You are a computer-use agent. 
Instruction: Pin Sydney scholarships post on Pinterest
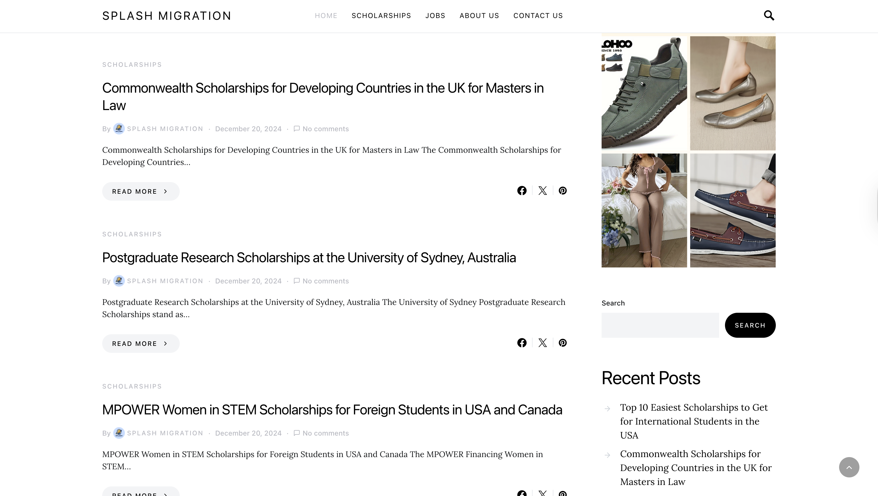[x=562, y=343]
